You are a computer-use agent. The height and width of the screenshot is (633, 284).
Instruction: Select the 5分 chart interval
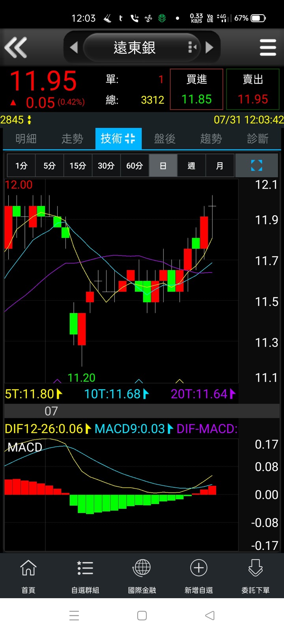(49, 165)
